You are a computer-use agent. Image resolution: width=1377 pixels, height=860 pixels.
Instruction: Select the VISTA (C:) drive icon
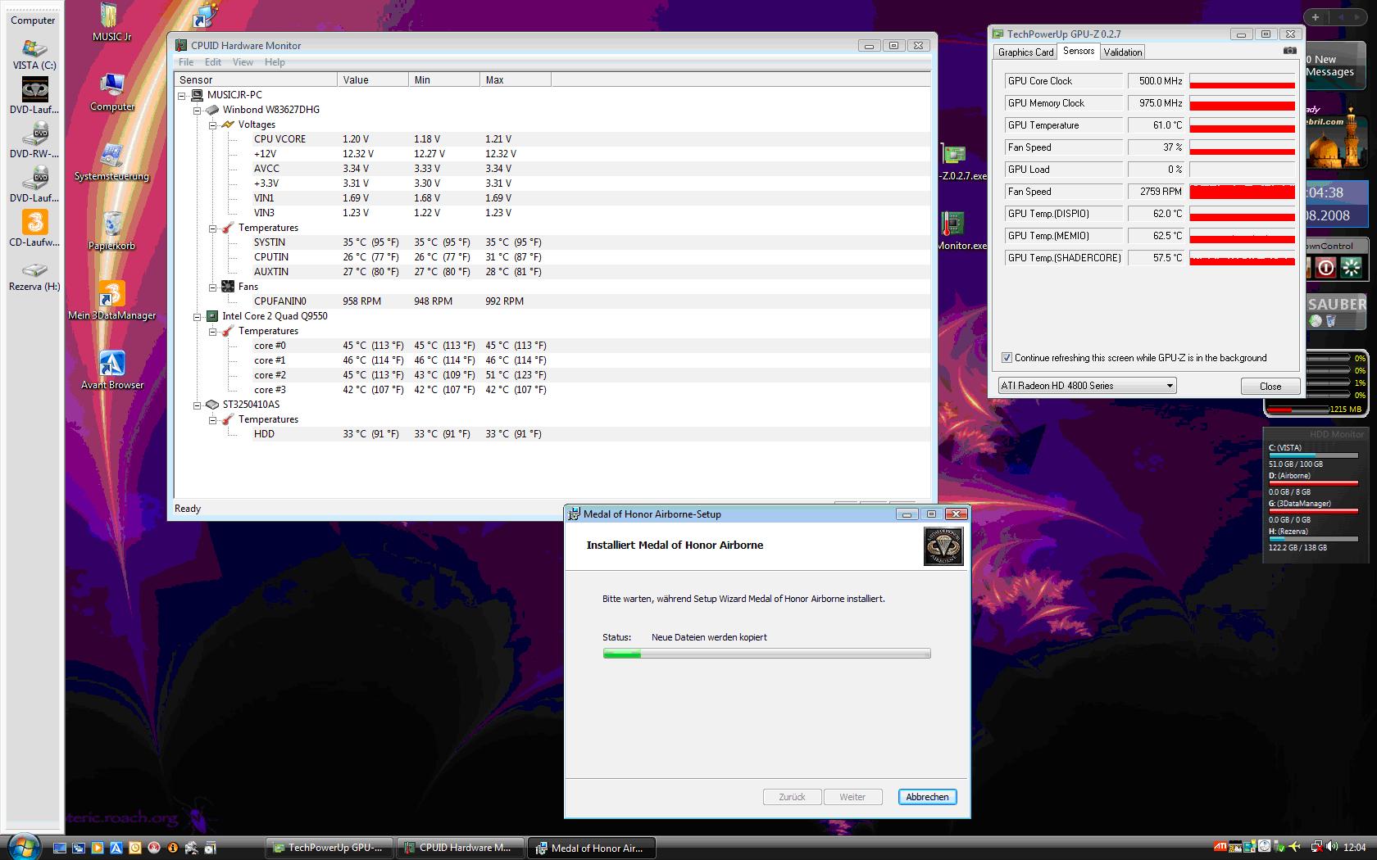(34, 56)
